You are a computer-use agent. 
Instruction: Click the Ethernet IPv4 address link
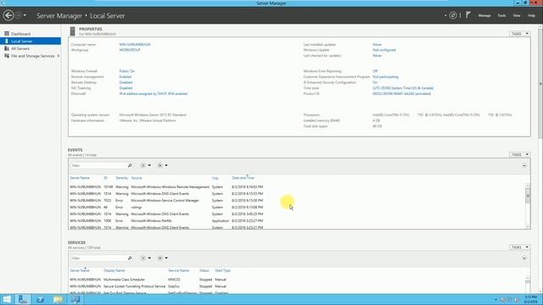point(153,94)
